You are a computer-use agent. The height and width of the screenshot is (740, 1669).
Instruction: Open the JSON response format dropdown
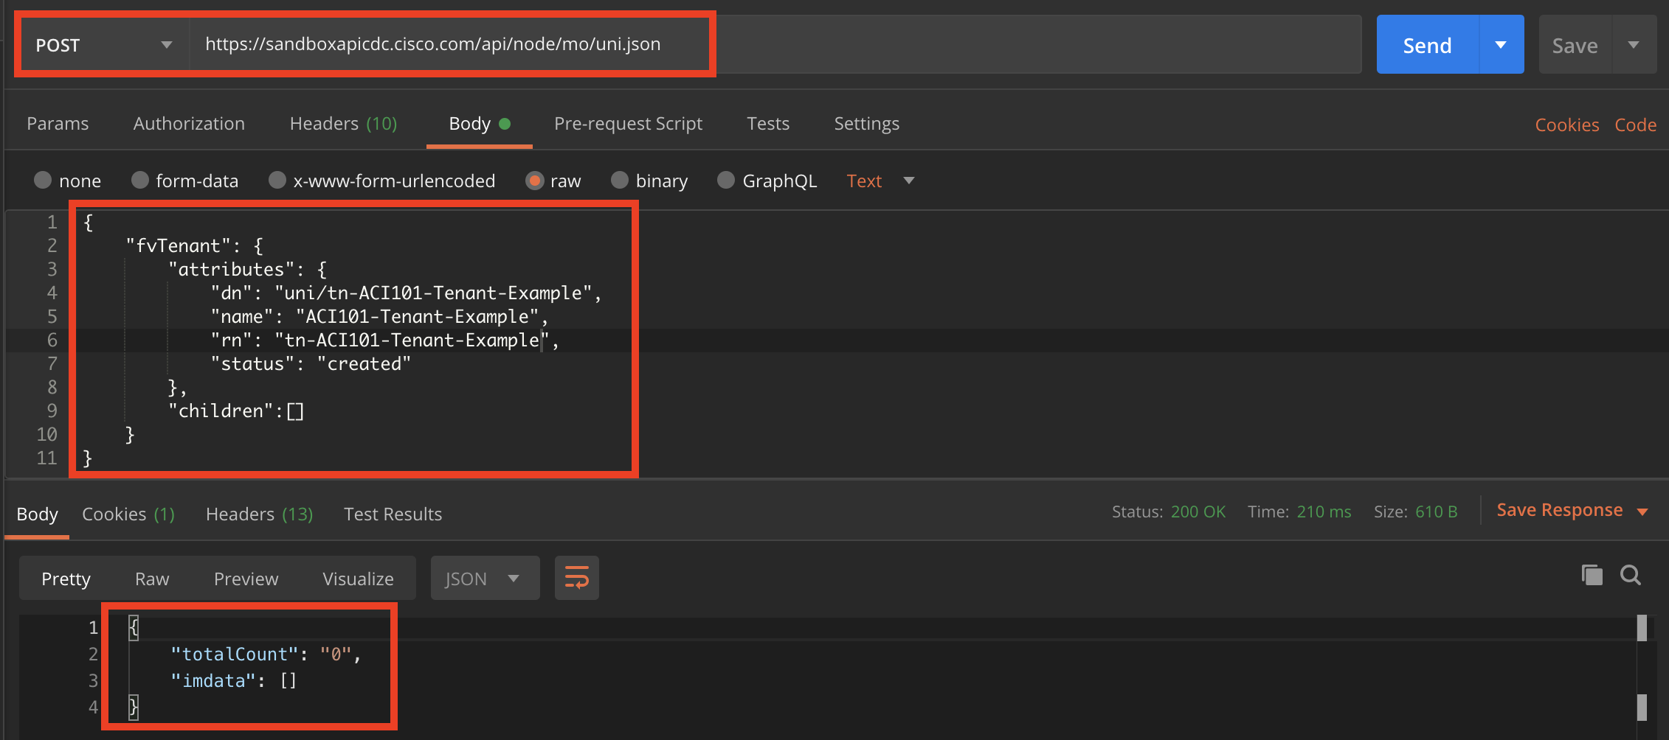[484, 579]
